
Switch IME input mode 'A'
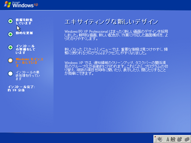tap(168, 139)
